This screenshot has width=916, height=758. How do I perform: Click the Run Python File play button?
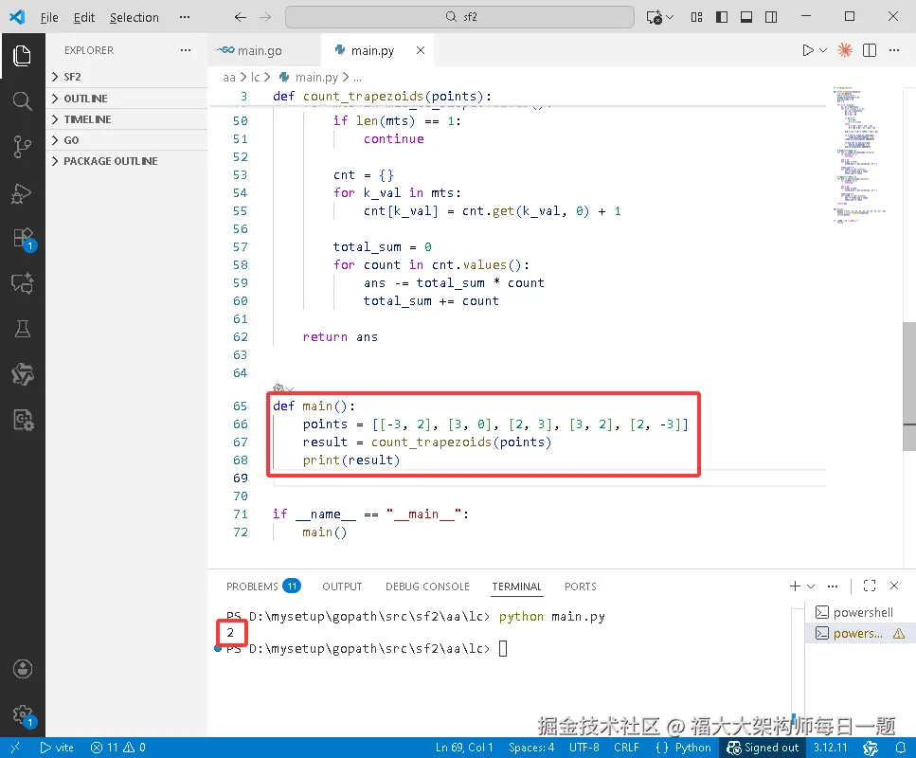pos(807,50)
